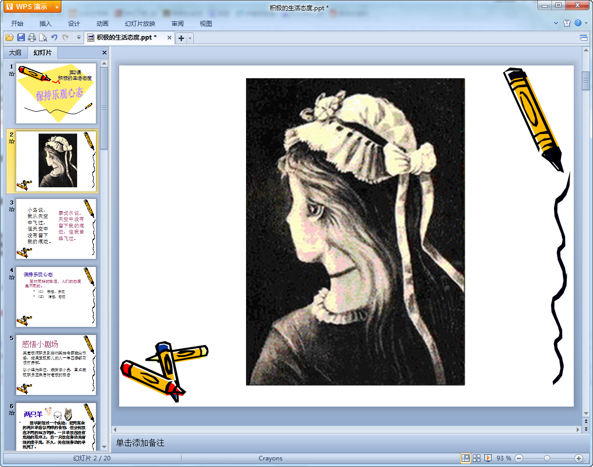Open the 开始 ribbon tab
593x467 pixels.
(17, 23)
